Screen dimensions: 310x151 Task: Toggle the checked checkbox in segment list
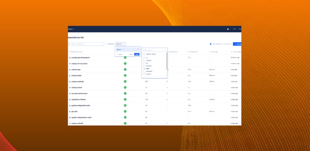tap(145, 68)
